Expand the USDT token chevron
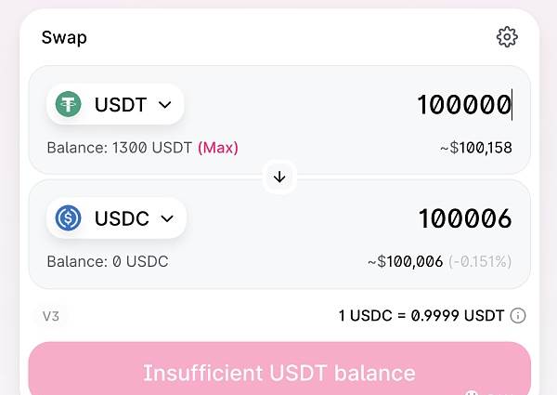The height and width of the screenshot is (395, 557). [165, 105]
